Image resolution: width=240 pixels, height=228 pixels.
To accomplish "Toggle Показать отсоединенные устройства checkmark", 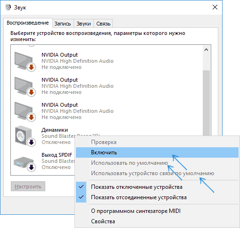I will tap(81, 197).
